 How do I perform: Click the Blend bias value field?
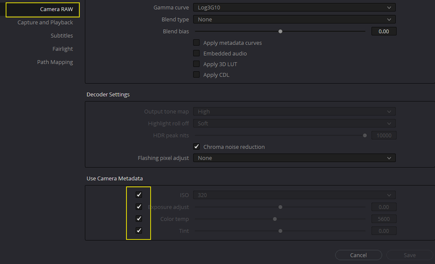pyautogui.click(x=384, y=31)
